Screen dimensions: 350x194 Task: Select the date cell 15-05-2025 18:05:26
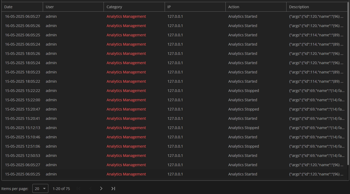click(x=23, y=54)
